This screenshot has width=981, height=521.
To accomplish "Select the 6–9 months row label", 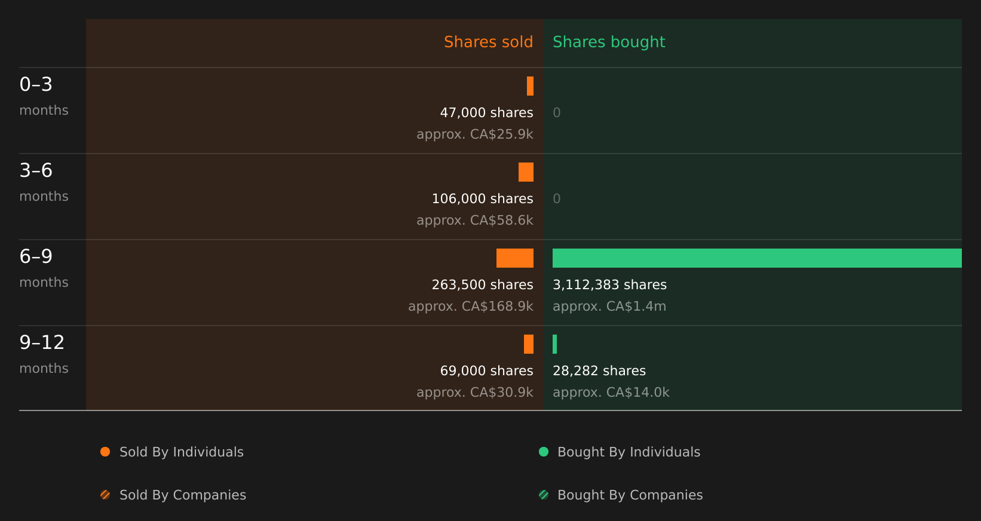I will point(44,268).
